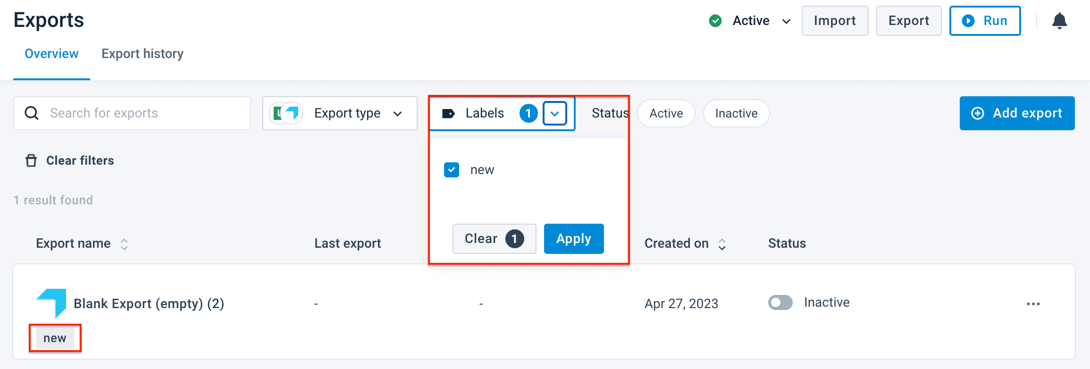Image resolution: width=1090 pixels, height=369 pixels.
Task: Click the green Active status checkmark icon
Action: click(715, 21)
